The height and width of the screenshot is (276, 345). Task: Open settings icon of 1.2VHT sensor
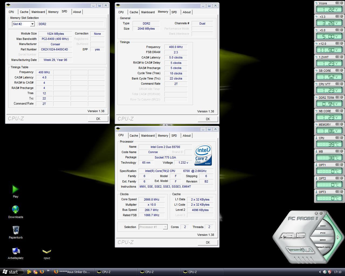(x=337, y=57)
